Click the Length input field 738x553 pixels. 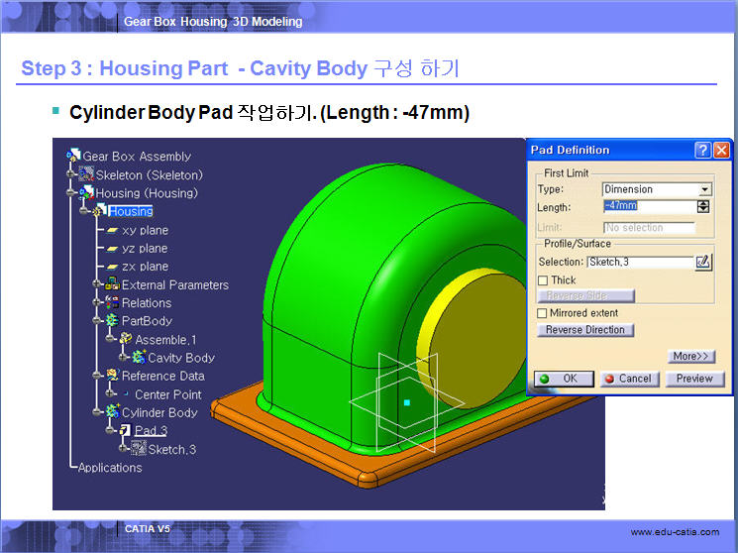click(648, 206)
